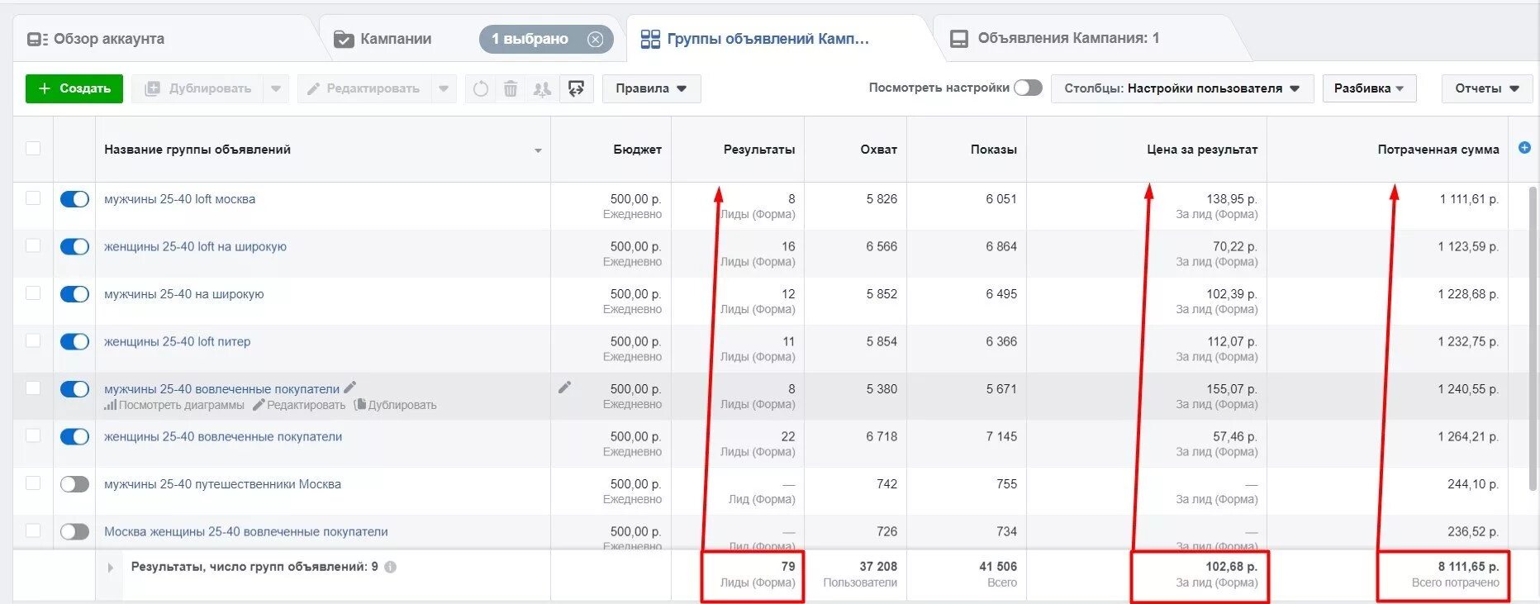
Task: Expand the results summary row arrow
Action: (110, 568)
